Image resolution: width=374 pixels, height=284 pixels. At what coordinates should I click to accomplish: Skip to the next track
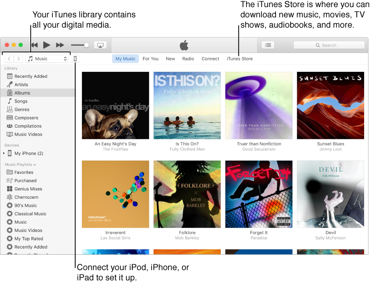coord(60,45)
